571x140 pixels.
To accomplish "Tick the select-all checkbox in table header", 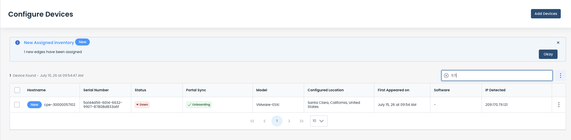I will pyautogui.click(x=17, y=90).
